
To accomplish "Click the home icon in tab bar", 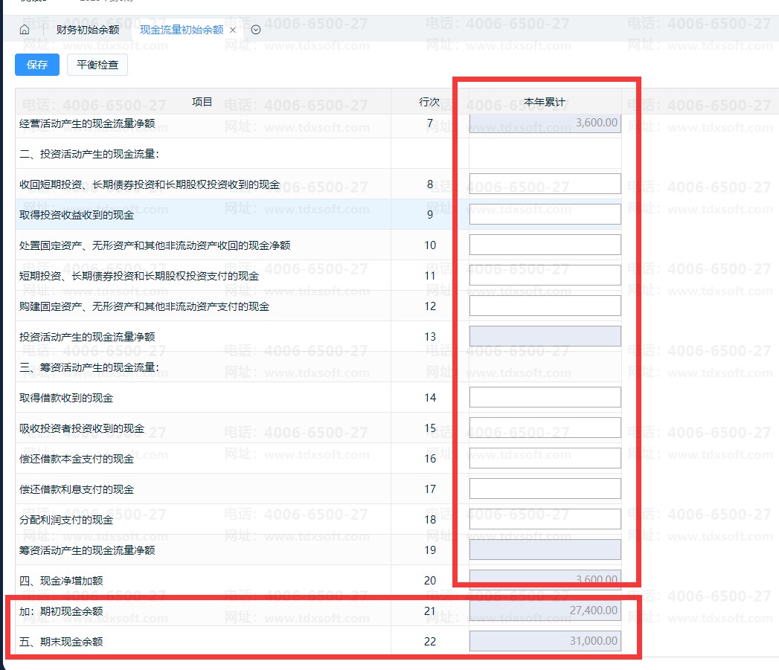I will click(x=25, y=30).
